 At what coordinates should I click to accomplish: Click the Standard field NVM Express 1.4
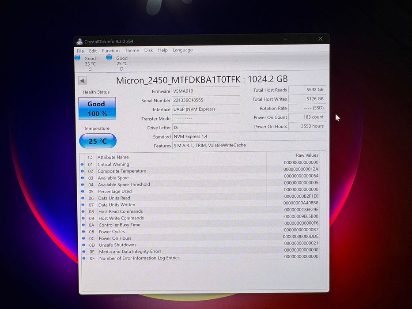[249, 136]
